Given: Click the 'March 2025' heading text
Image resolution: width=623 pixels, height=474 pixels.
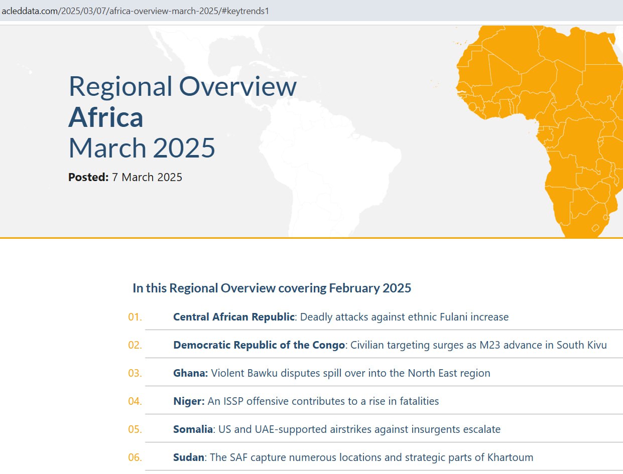Looking at the screenshot, I should 142,148.
